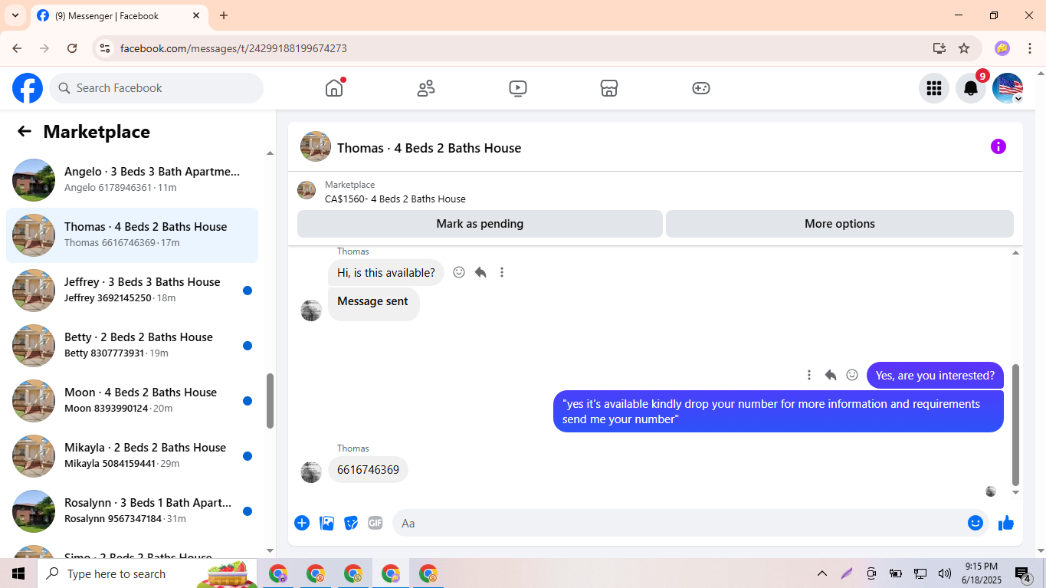The image size is (1046, 588).
Task: Choose a GIF icon in composer
Action: pos(375,523)
